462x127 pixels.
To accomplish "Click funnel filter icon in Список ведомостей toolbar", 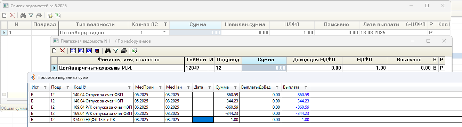I will point(31,15).
